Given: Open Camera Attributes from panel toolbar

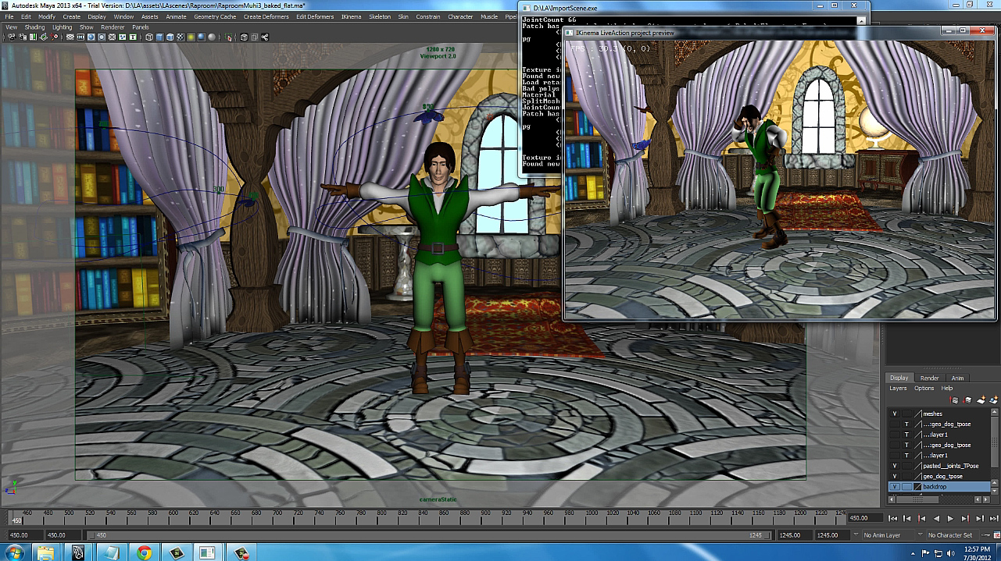Looking at the screenshot, I should (x=23, y=37).
